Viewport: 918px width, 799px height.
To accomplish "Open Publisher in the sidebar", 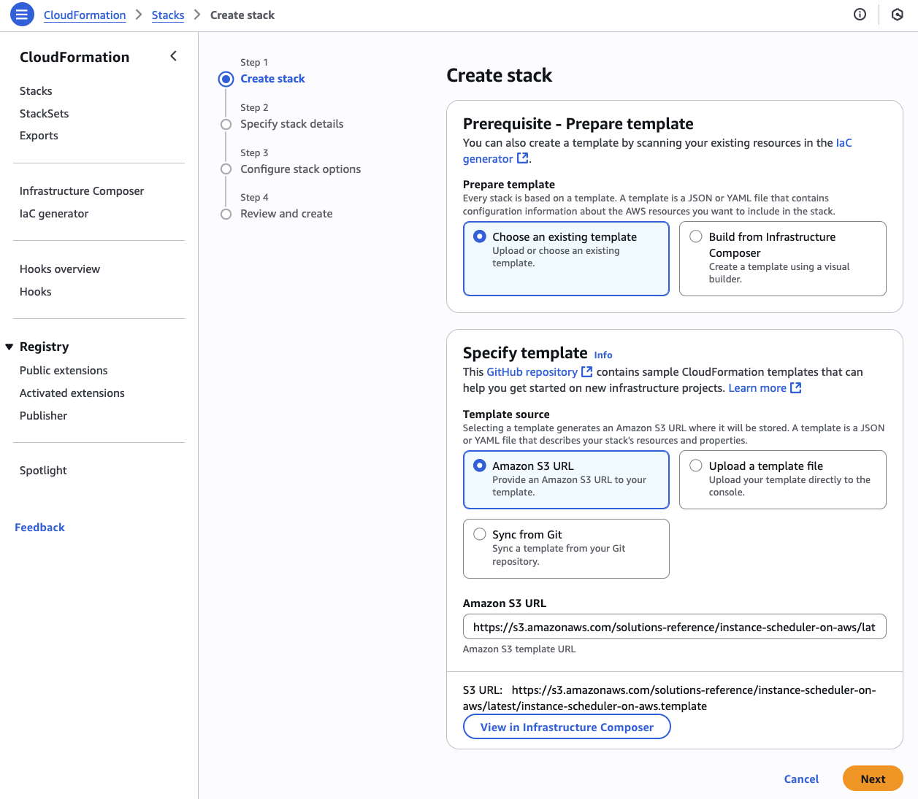I will click(44, 416).
